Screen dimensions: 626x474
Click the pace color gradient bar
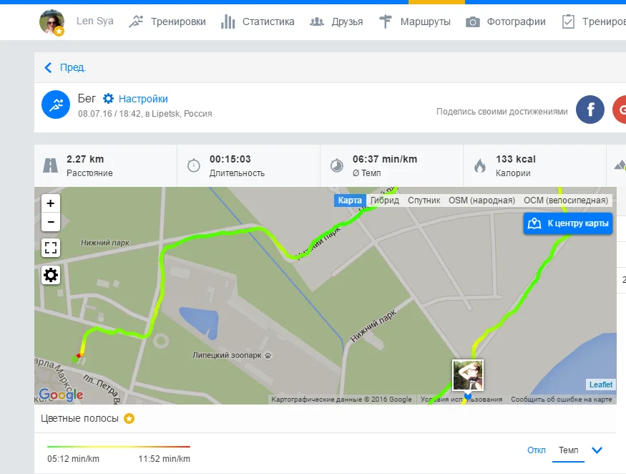point(119,446)
